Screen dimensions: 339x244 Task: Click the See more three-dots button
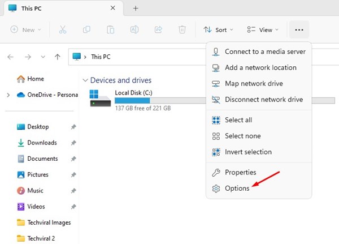click(299, 29)
